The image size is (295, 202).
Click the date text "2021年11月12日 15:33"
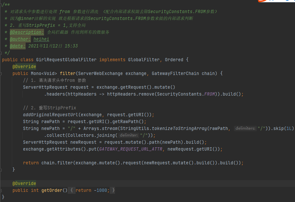53,46
